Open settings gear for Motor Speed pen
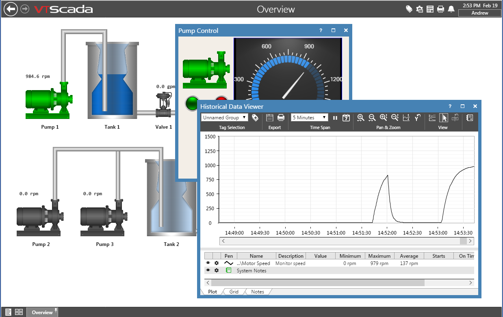The image size is (503, 317). tap(217, 263)
